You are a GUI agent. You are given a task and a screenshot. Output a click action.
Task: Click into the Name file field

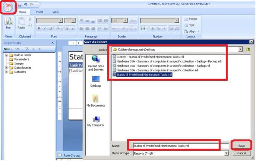181,146
